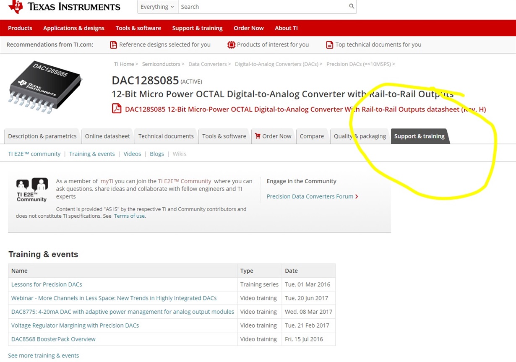Open the Products menu
The width and height of the screenshot is (516, 362).
(20, 28)
